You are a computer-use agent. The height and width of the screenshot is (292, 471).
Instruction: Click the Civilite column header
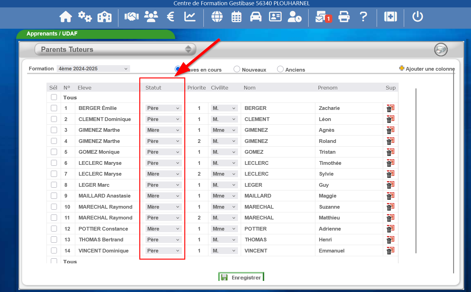pyautogui.click(x=219, y=88)
